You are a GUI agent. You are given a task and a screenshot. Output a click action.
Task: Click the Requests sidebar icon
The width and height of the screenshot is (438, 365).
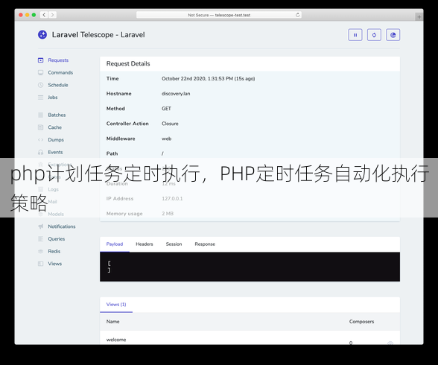click(x=40, y=60)
